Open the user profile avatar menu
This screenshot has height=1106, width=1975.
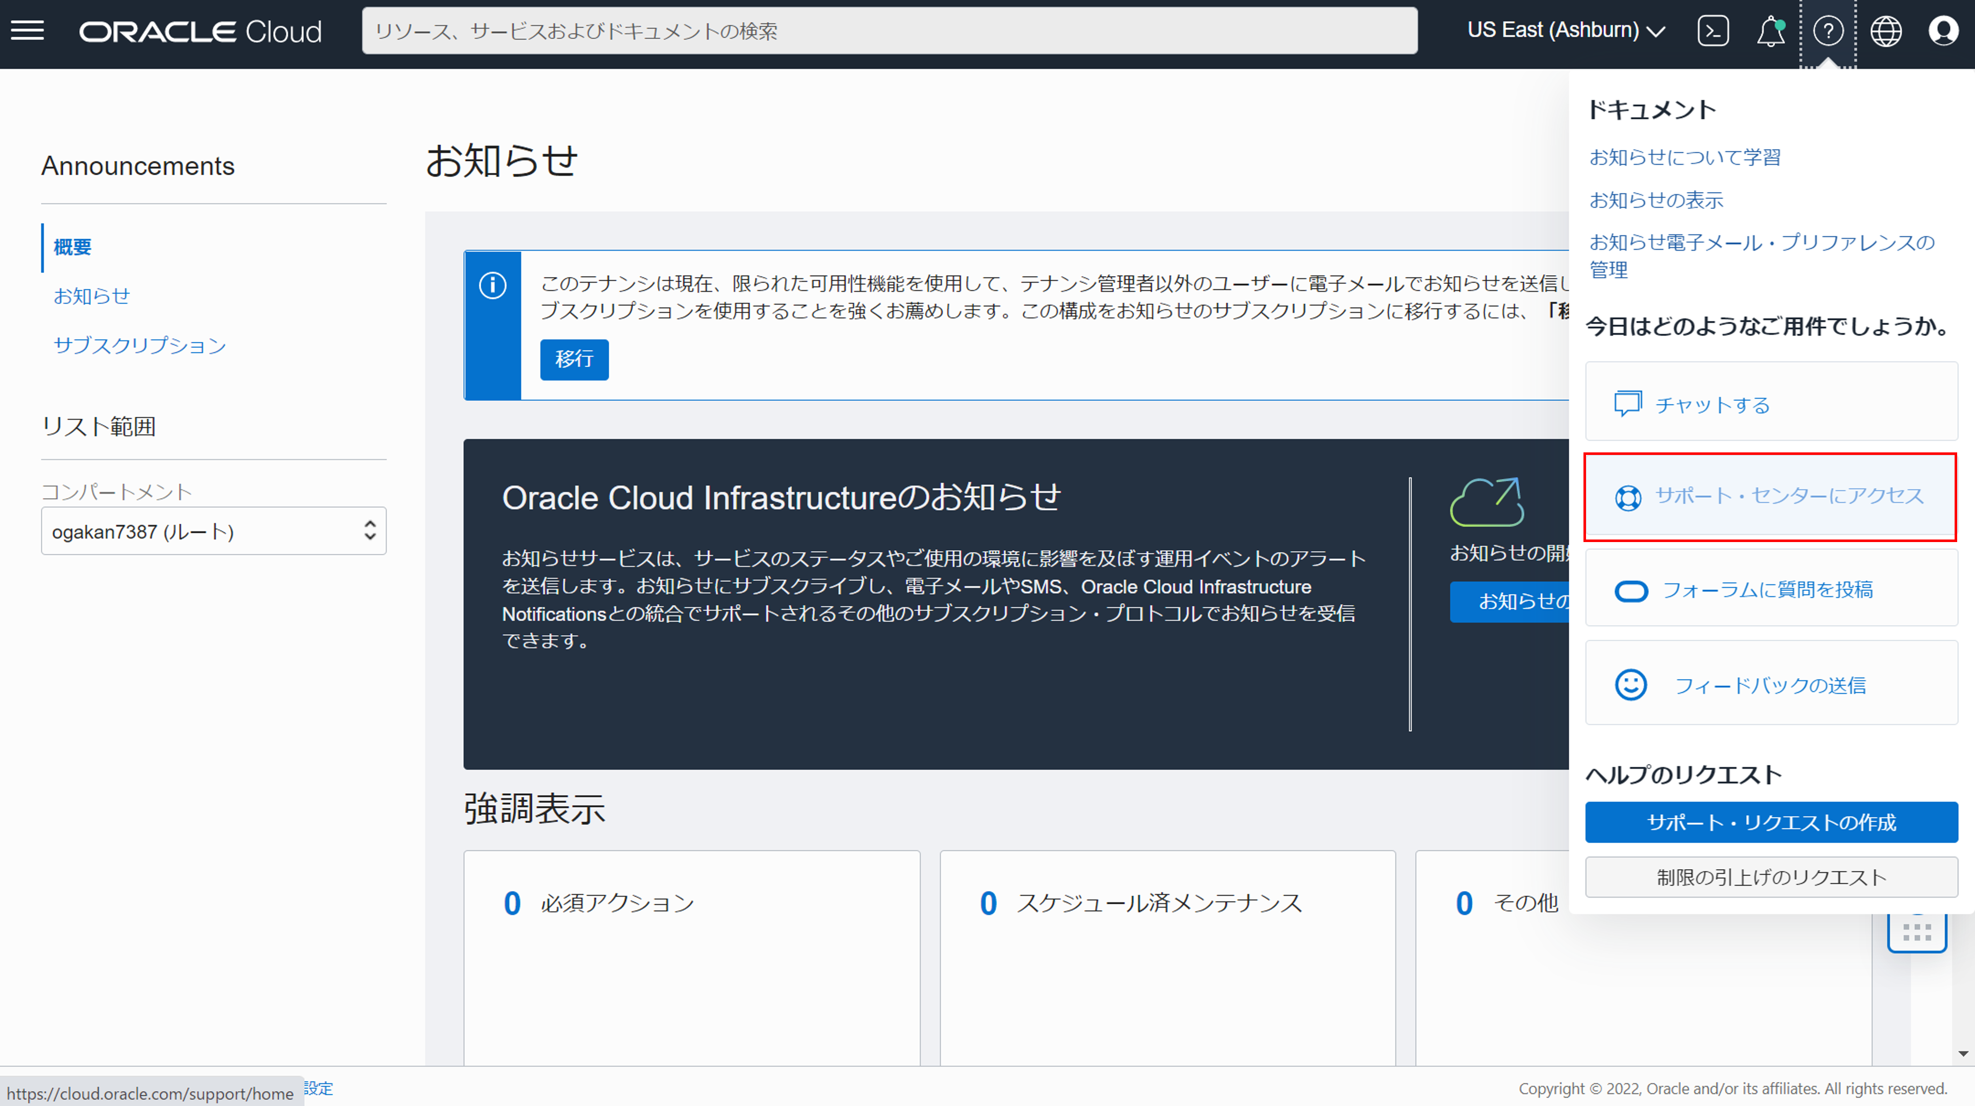click(1943, 32)
